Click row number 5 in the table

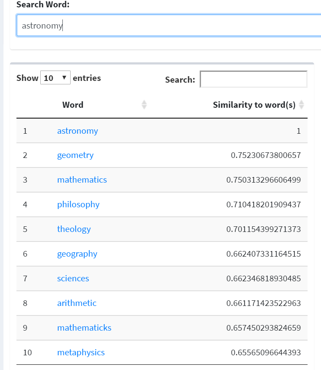pos(25,229)
